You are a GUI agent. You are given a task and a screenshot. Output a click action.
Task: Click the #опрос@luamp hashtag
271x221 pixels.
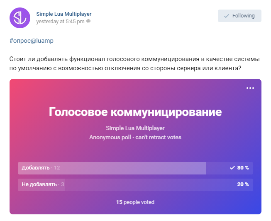pyautogui.click(x=32, y=41)
